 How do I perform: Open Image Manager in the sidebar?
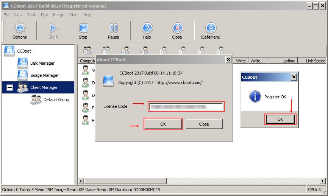coord(44,75)
